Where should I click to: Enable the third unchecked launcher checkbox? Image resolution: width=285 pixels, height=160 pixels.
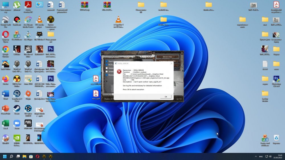click(x=107, y=68)
